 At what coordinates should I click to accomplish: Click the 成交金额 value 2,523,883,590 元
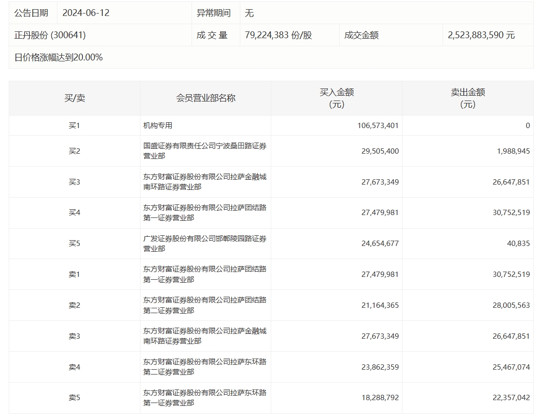pyautogui.click(x=481, y=35)
